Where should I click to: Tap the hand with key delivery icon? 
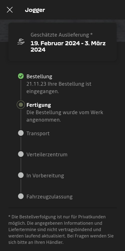point(21,42)
